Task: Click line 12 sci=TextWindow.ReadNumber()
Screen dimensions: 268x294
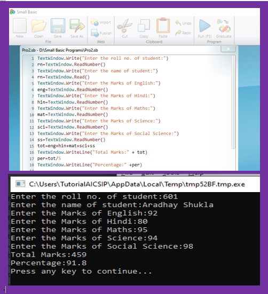Action: (x=73, y=127)
